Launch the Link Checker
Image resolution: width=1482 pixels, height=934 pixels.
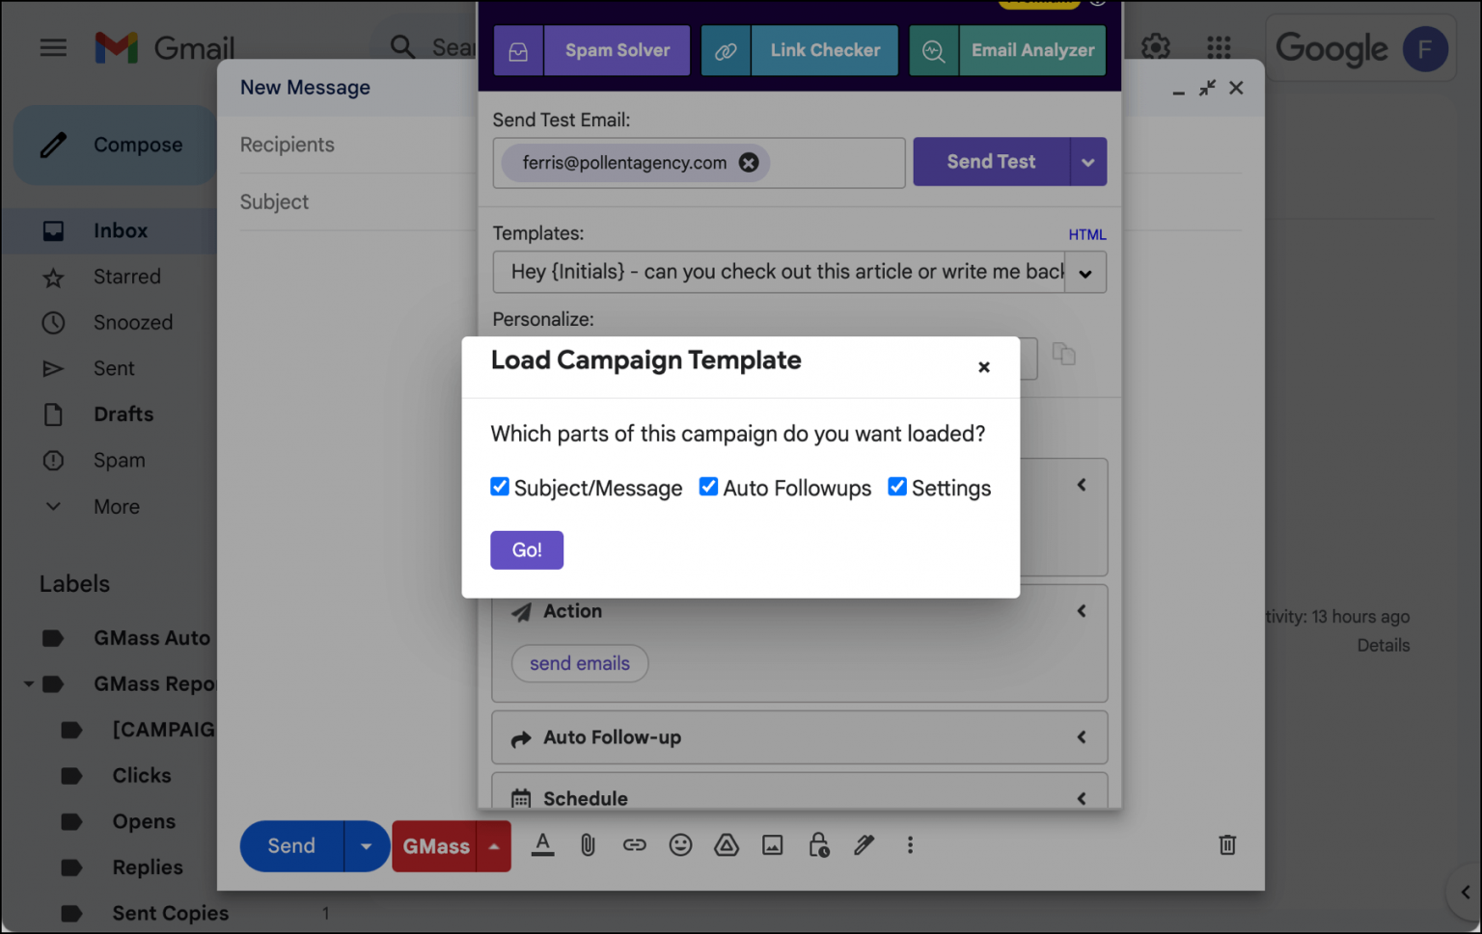[825, 50]
